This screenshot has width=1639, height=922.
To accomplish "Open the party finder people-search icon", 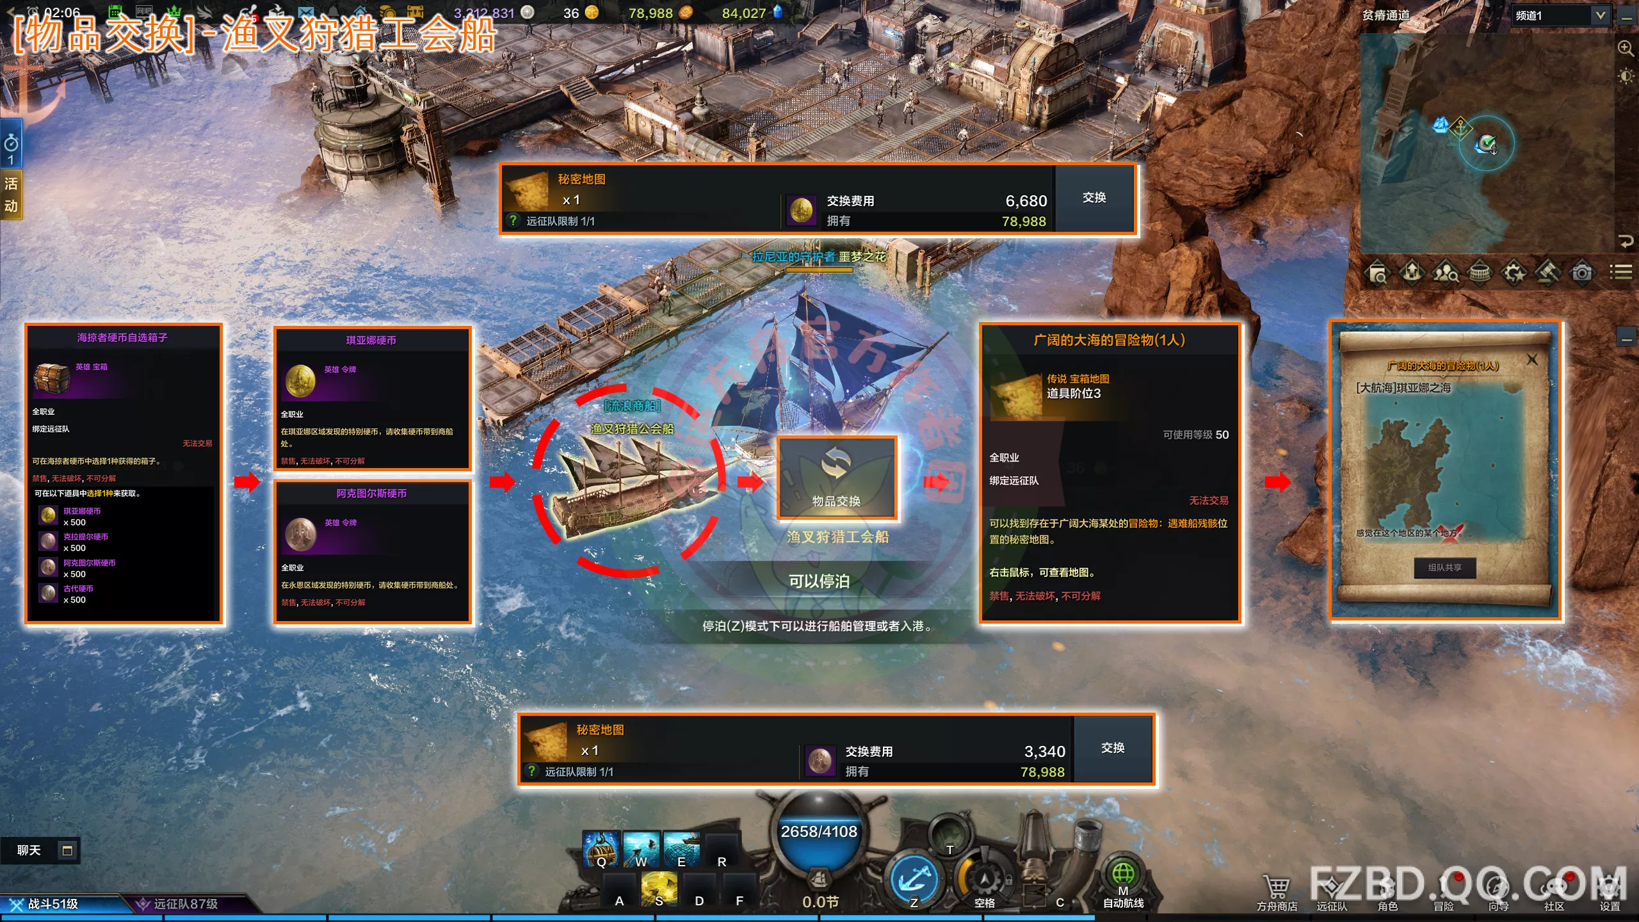I will coord(1446,273).
